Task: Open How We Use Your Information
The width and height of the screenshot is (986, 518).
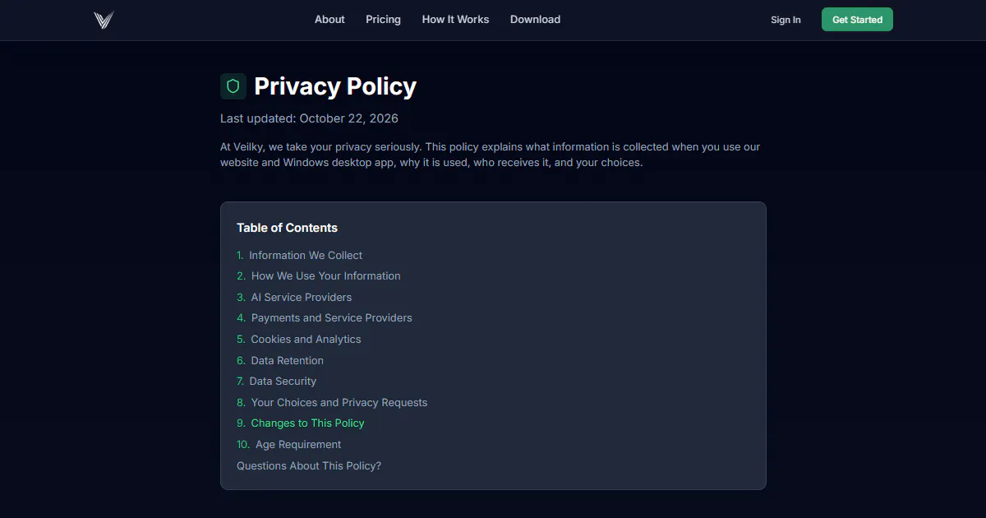Action: (x=319, y=276)
